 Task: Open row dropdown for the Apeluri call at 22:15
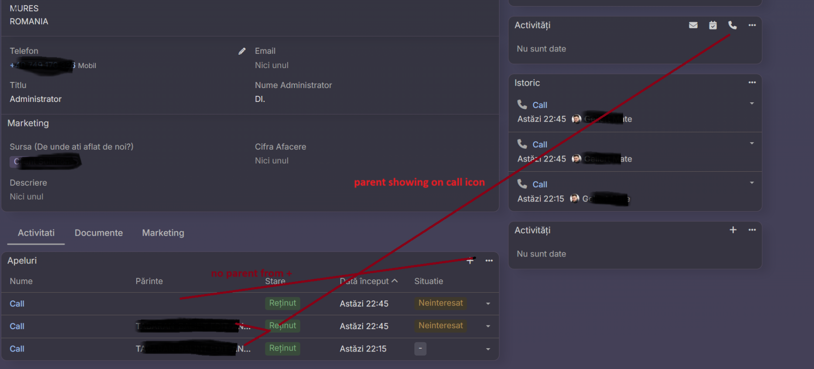488,349
